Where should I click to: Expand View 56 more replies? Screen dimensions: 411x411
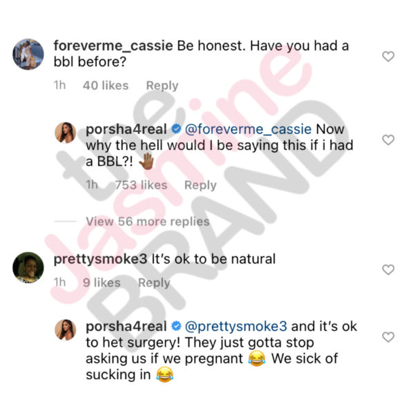(148, 222)
